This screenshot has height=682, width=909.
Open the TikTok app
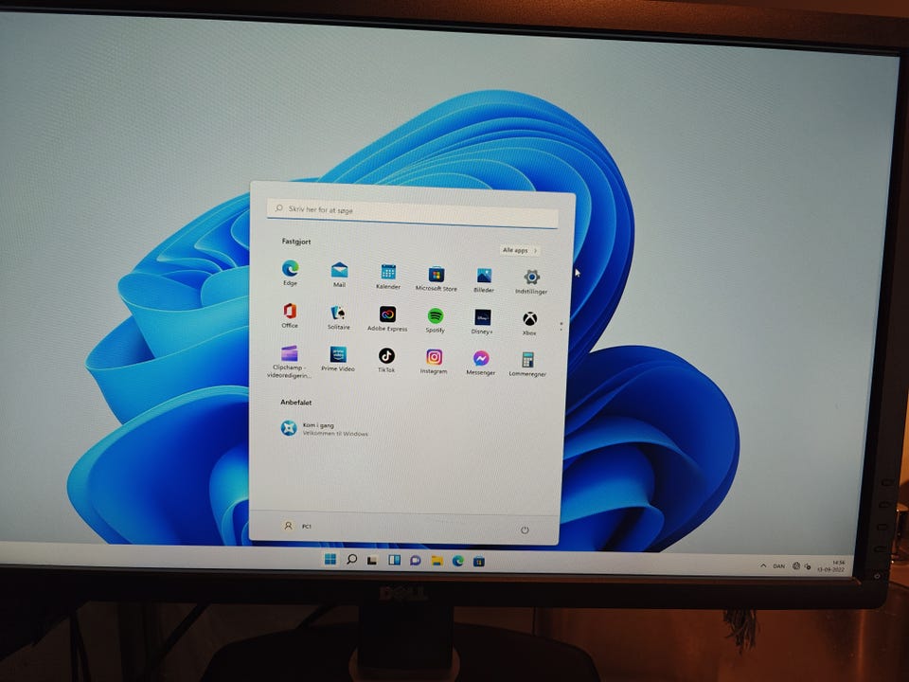[x=386, y=360]
